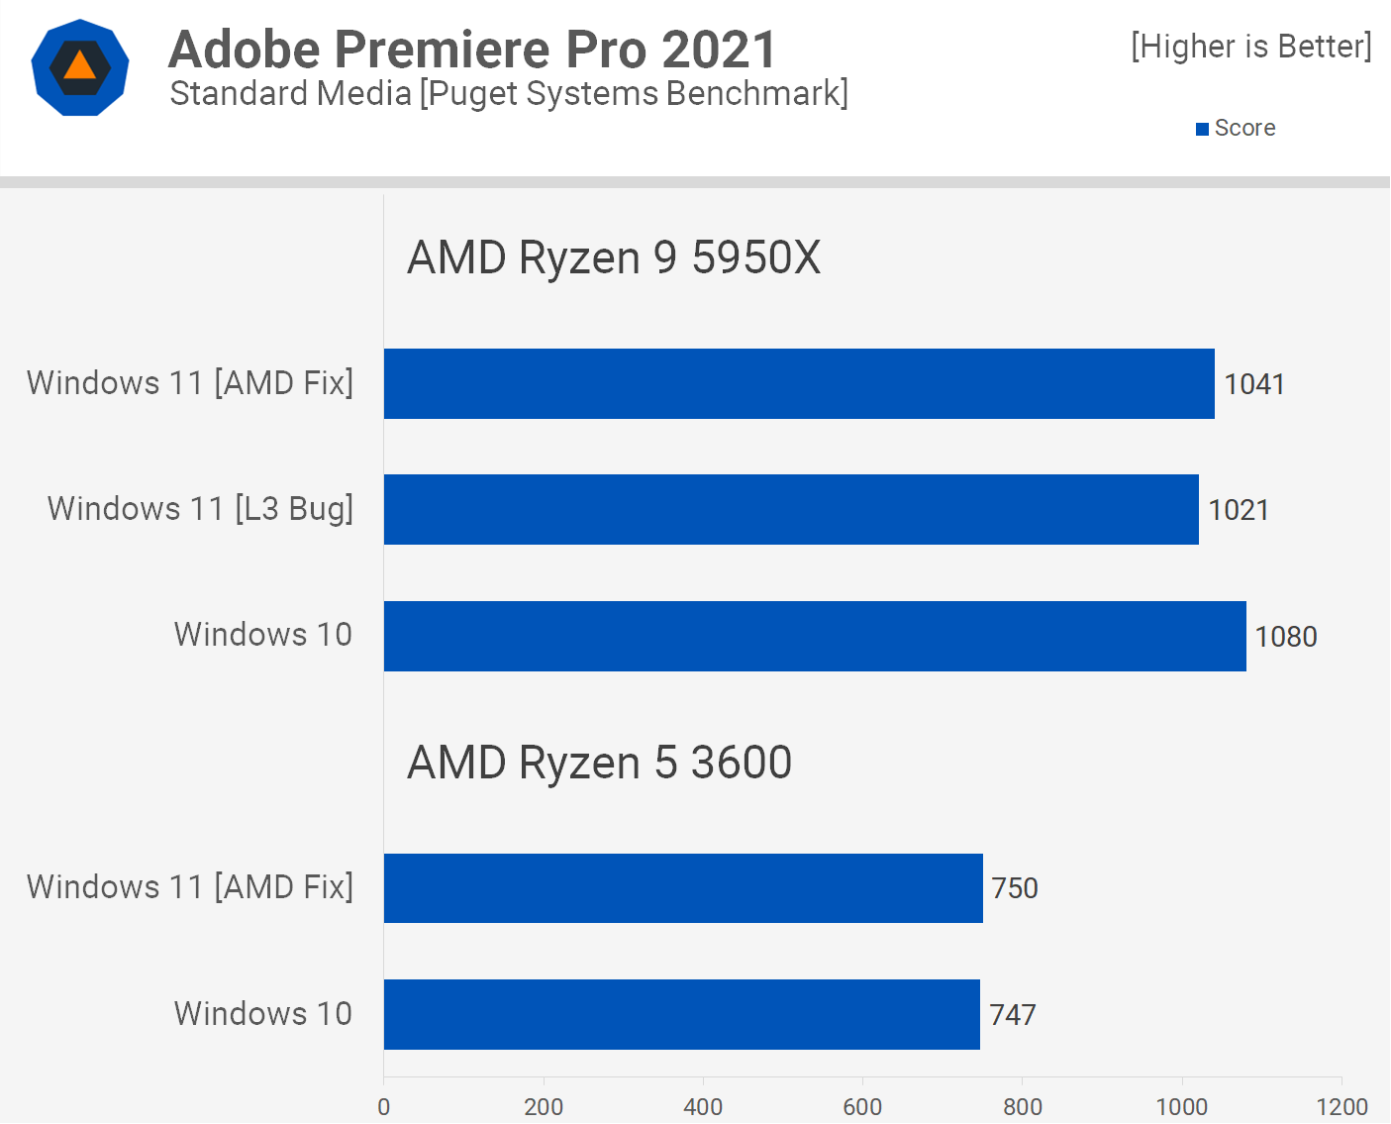Click the 1080 data value label
The image size is (1391, 1124).
(x=1285, y=636)
